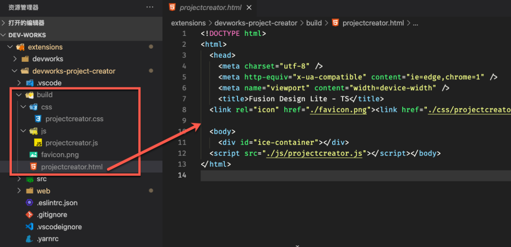
Task: Click the .vscode folder icon
Action: tap(30, 83)
